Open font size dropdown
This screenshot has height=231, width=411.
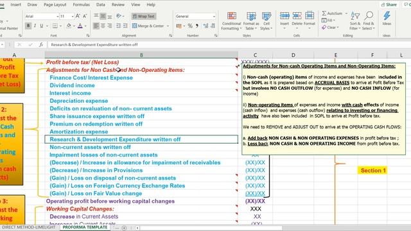[73, 16]
